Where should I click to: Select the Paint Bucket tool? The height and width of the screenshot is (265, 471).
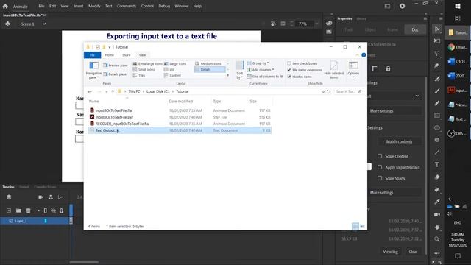(x=437, y=190)
